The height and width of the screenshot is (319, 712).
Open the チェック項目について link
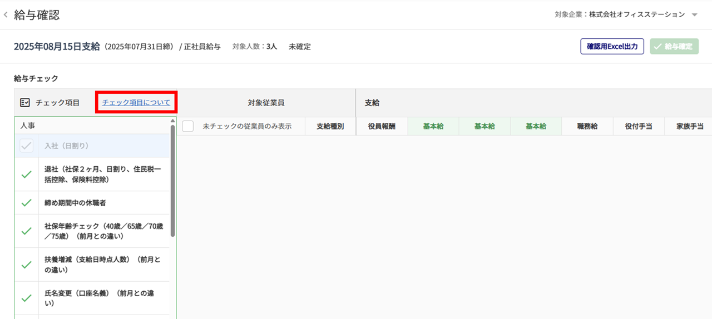pos(136,103)
